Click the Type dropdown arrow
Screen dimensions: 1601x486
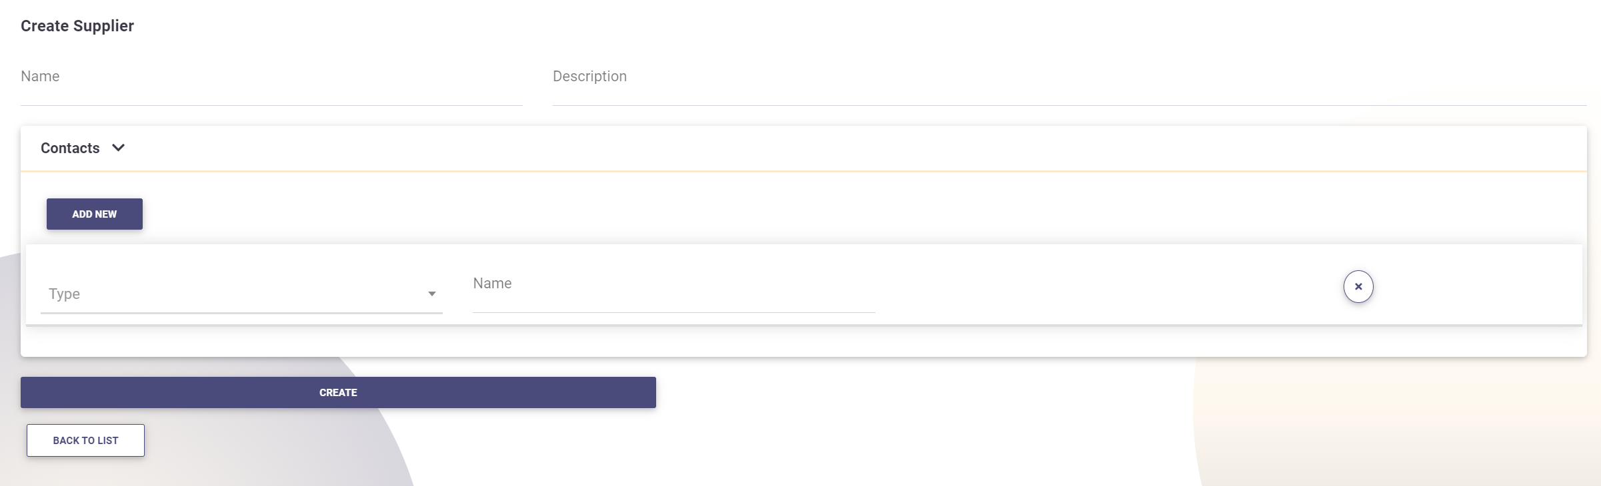click(432, 294)
